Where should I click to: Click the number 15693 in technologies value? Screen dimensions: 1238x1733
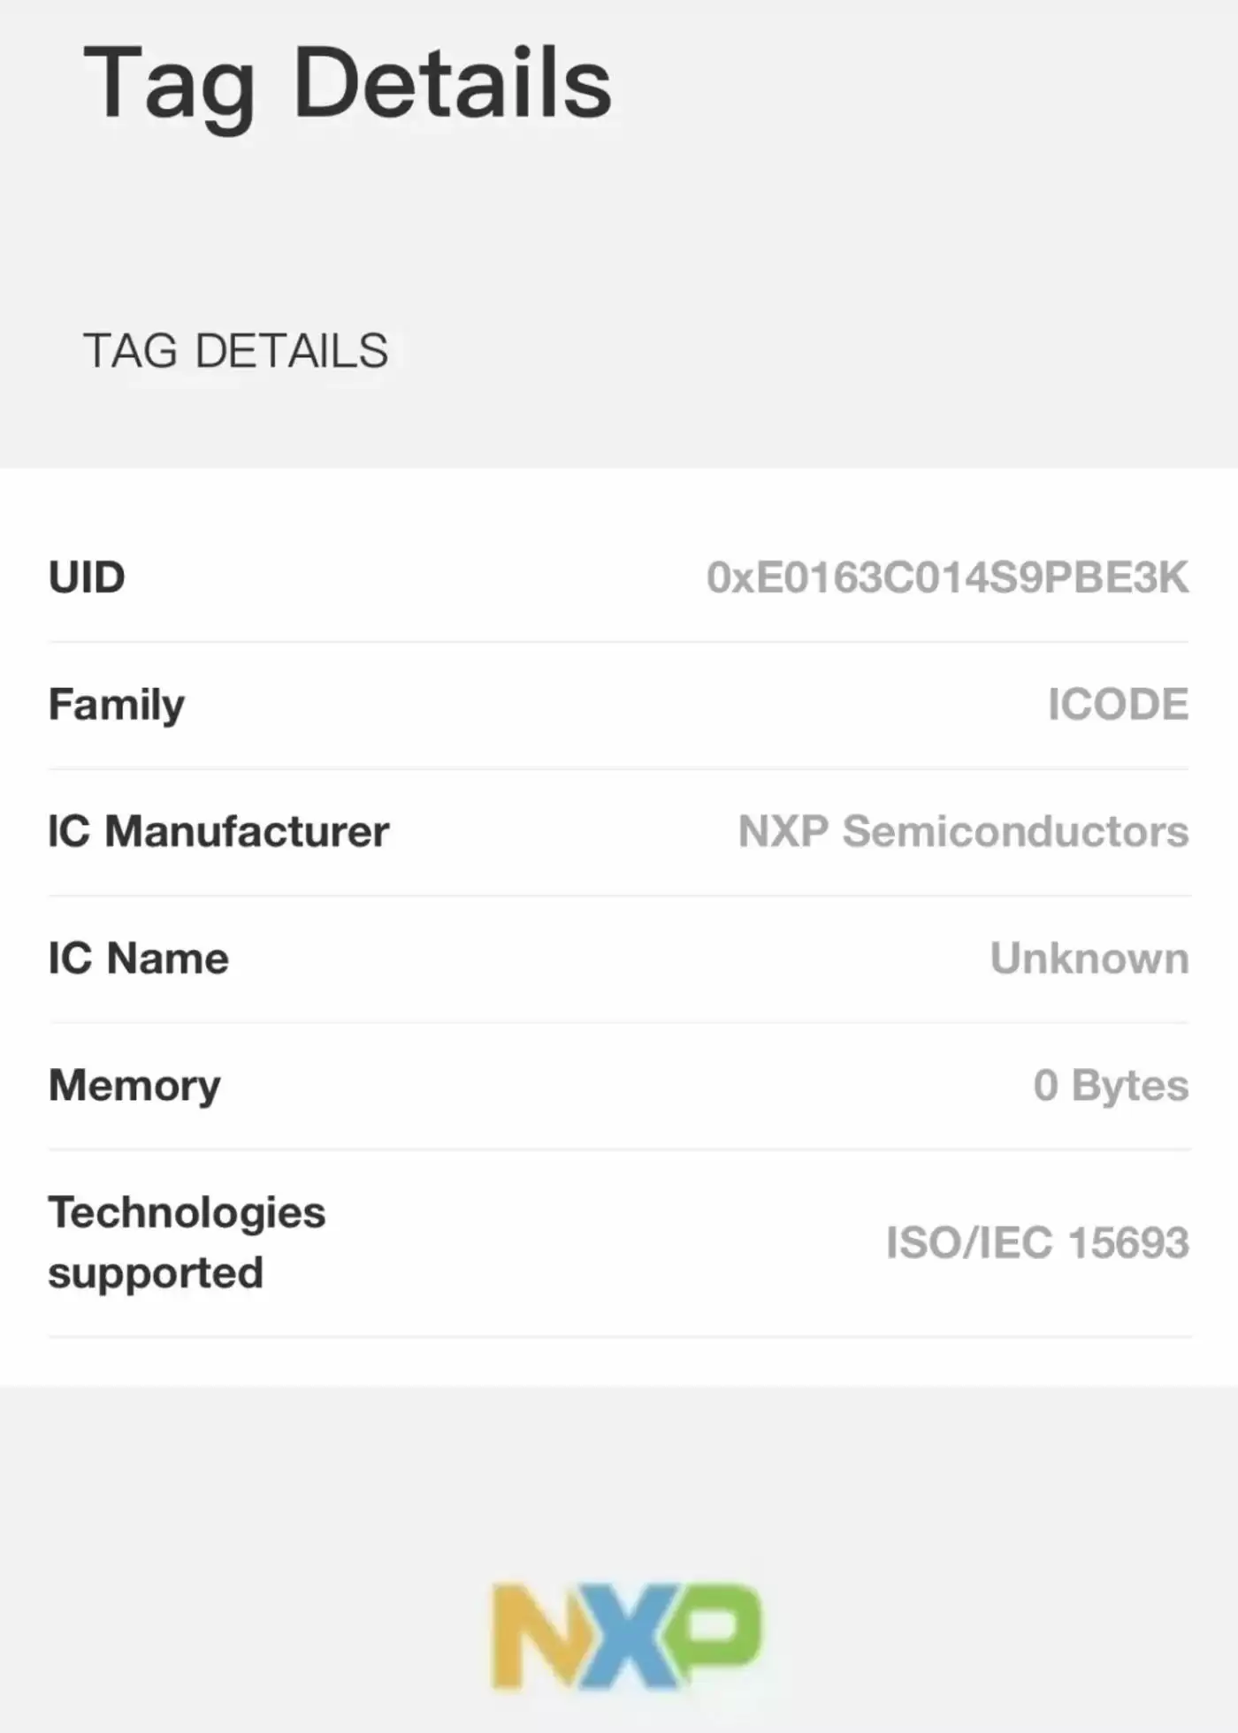(1128, 1242)
